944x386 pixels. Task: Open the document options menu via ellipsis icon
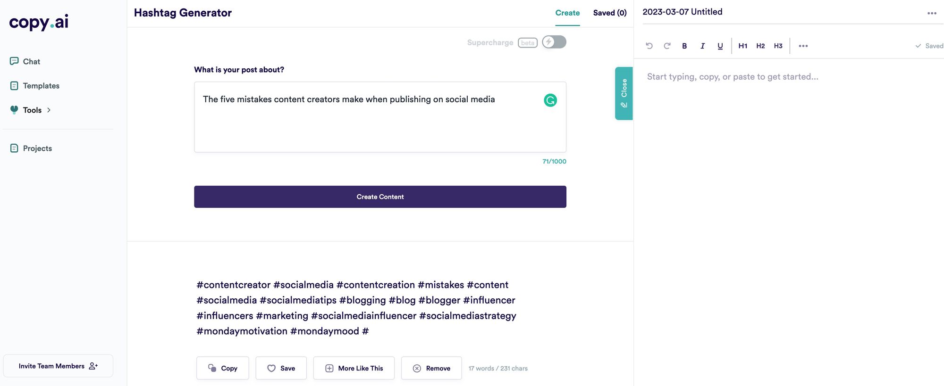[932, 13]
